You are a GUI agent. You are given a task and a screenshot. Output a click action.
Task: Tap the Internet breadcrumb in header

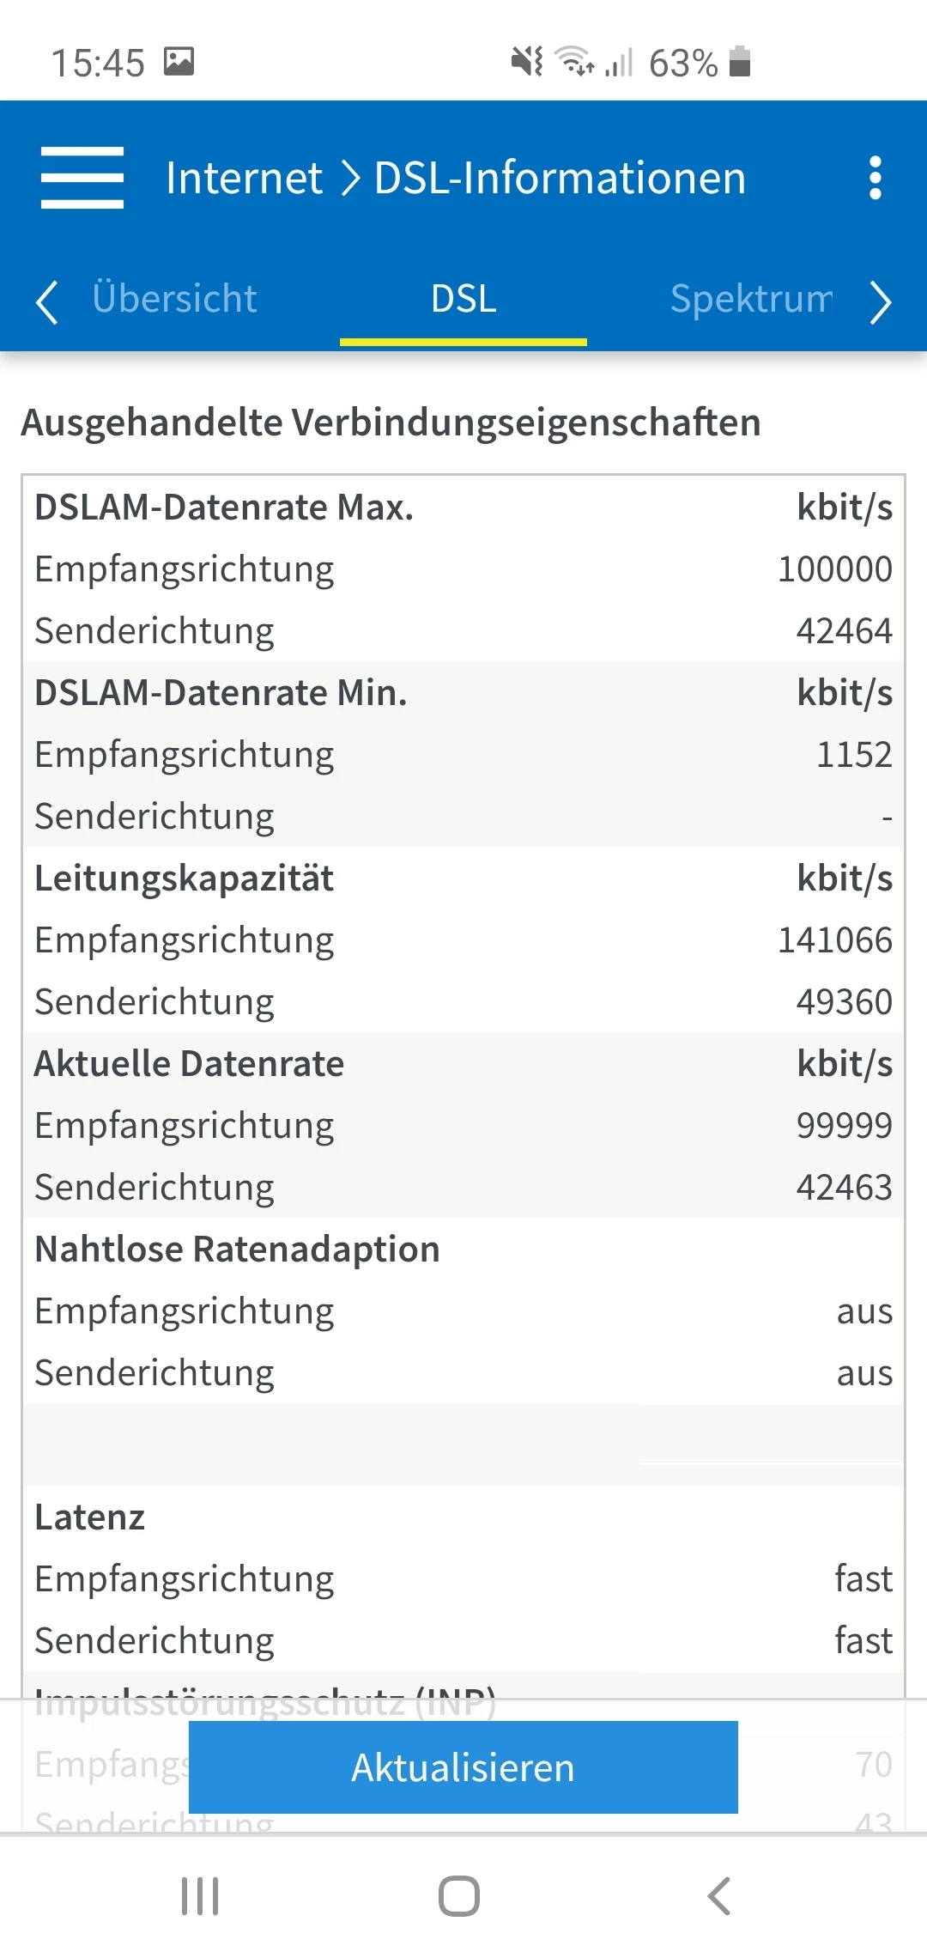click(244, 178)
